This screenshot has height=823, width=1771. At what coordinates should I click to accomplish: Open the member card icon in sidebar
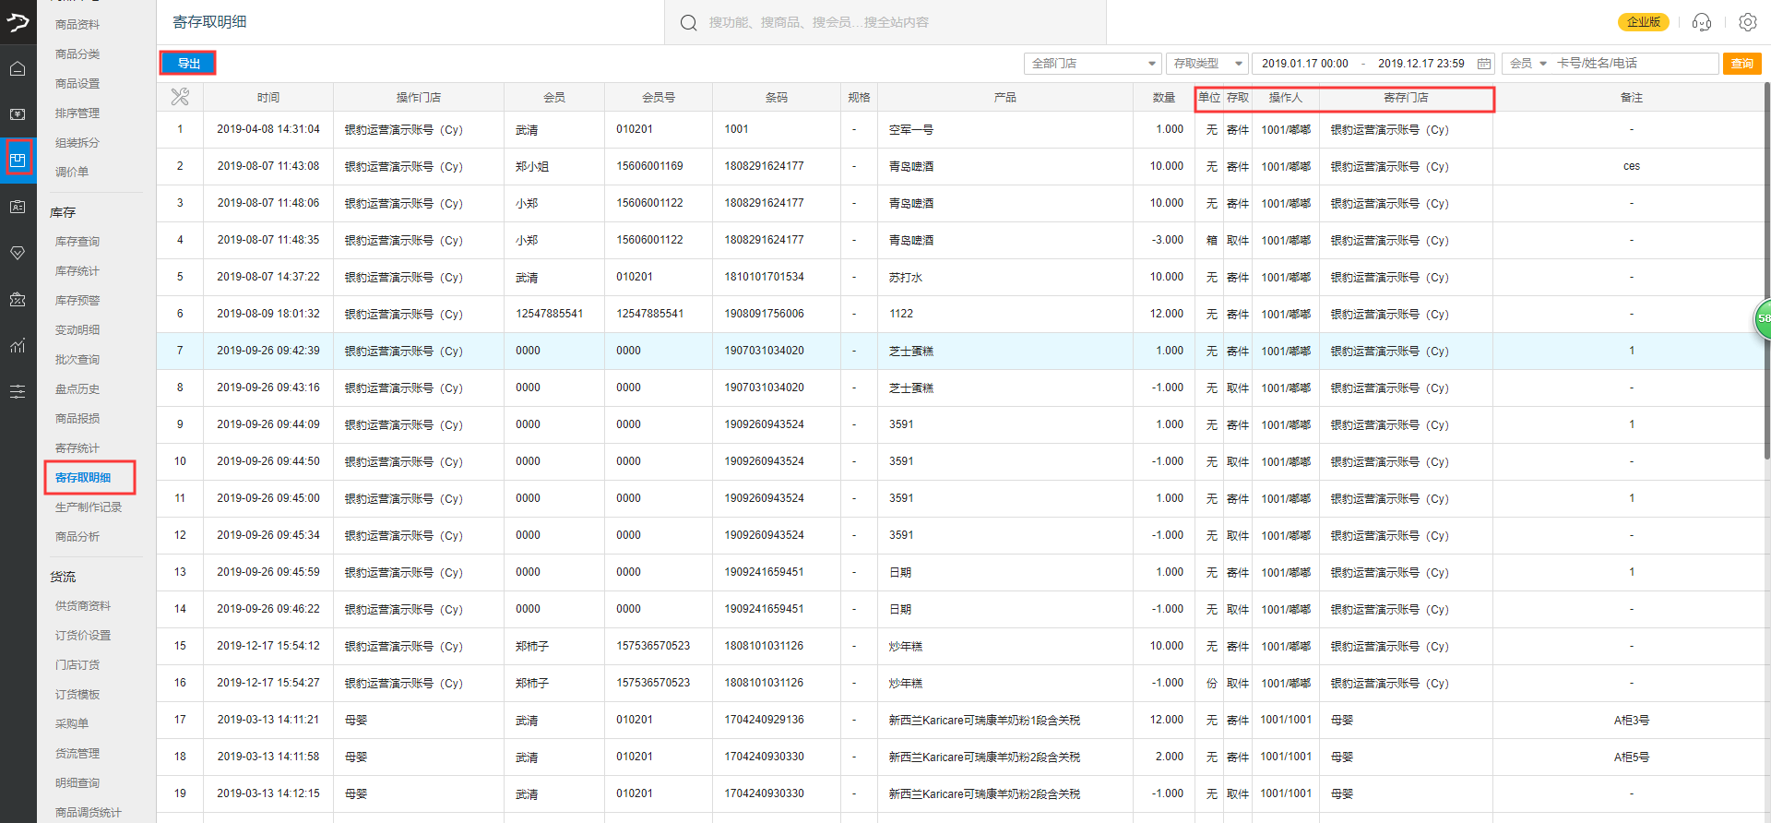pyautogui.click(x=18, y=207)
